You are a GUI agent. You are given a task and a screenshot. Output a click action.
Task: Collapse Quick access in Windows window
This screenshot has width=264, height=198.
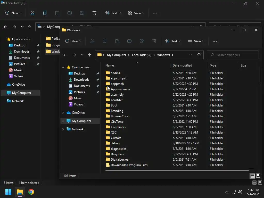pos(63,67)
